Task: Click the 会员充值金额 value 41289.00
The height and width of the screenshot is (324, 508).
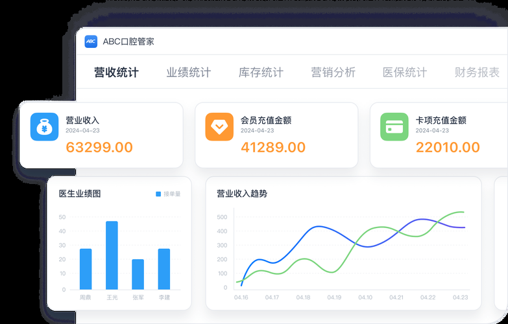Action: [272, 147]
